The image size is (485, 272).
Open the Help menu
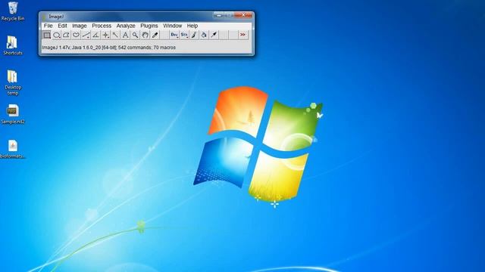click(x=192, y=26)
